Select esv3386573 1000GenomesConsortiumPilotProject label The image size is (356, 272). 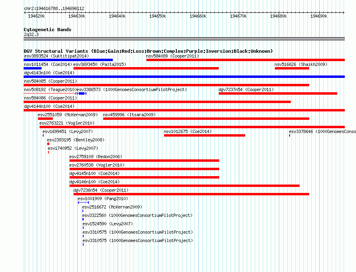click(x=132, y=89)
